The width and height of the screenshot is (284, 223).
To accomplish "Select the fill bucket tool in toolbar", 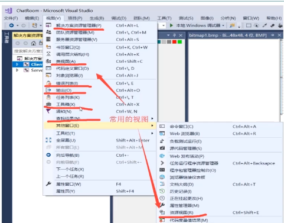I will tap(280, 25).
